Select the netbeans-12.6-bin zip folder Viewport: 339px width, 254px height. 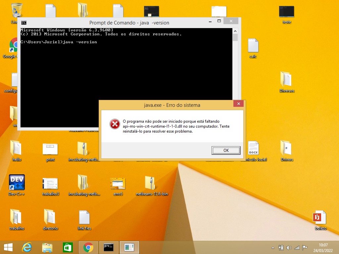coord(152,185)
